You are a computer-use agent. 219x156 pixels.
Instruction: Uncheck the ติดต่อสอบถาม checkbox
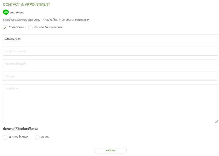[x=5, y=28]
